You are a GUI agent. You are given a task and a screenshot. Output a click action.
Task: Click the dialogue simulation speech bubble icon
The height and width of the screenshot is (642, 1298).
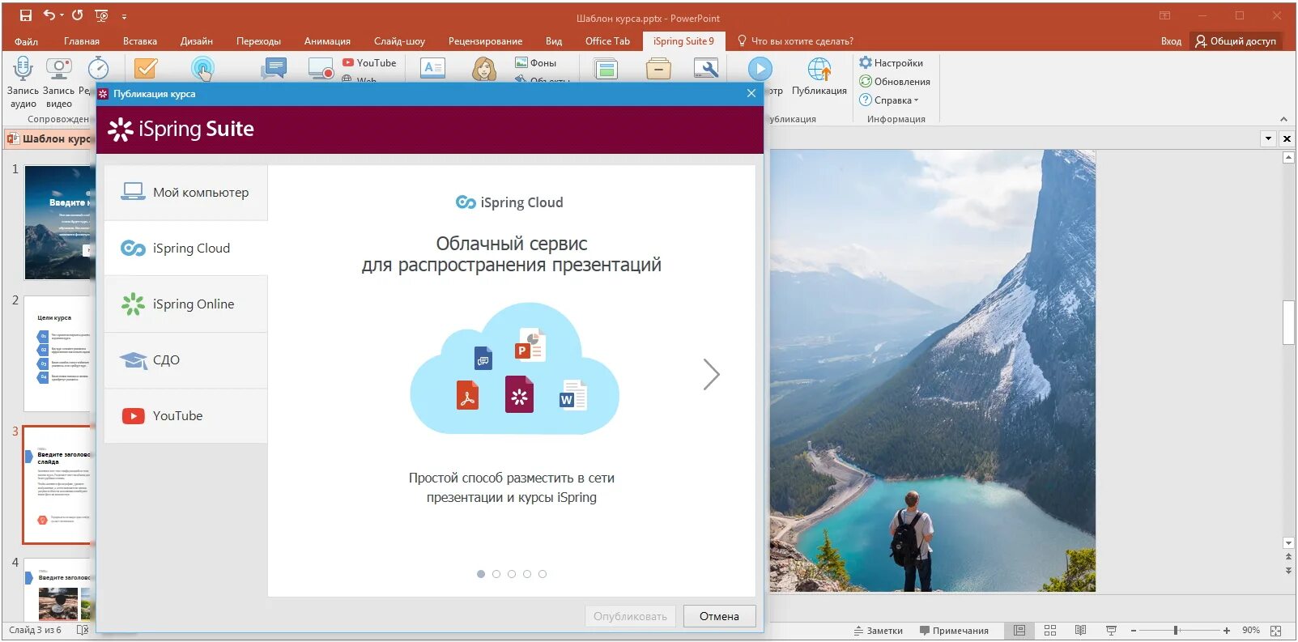pos(274,69)
